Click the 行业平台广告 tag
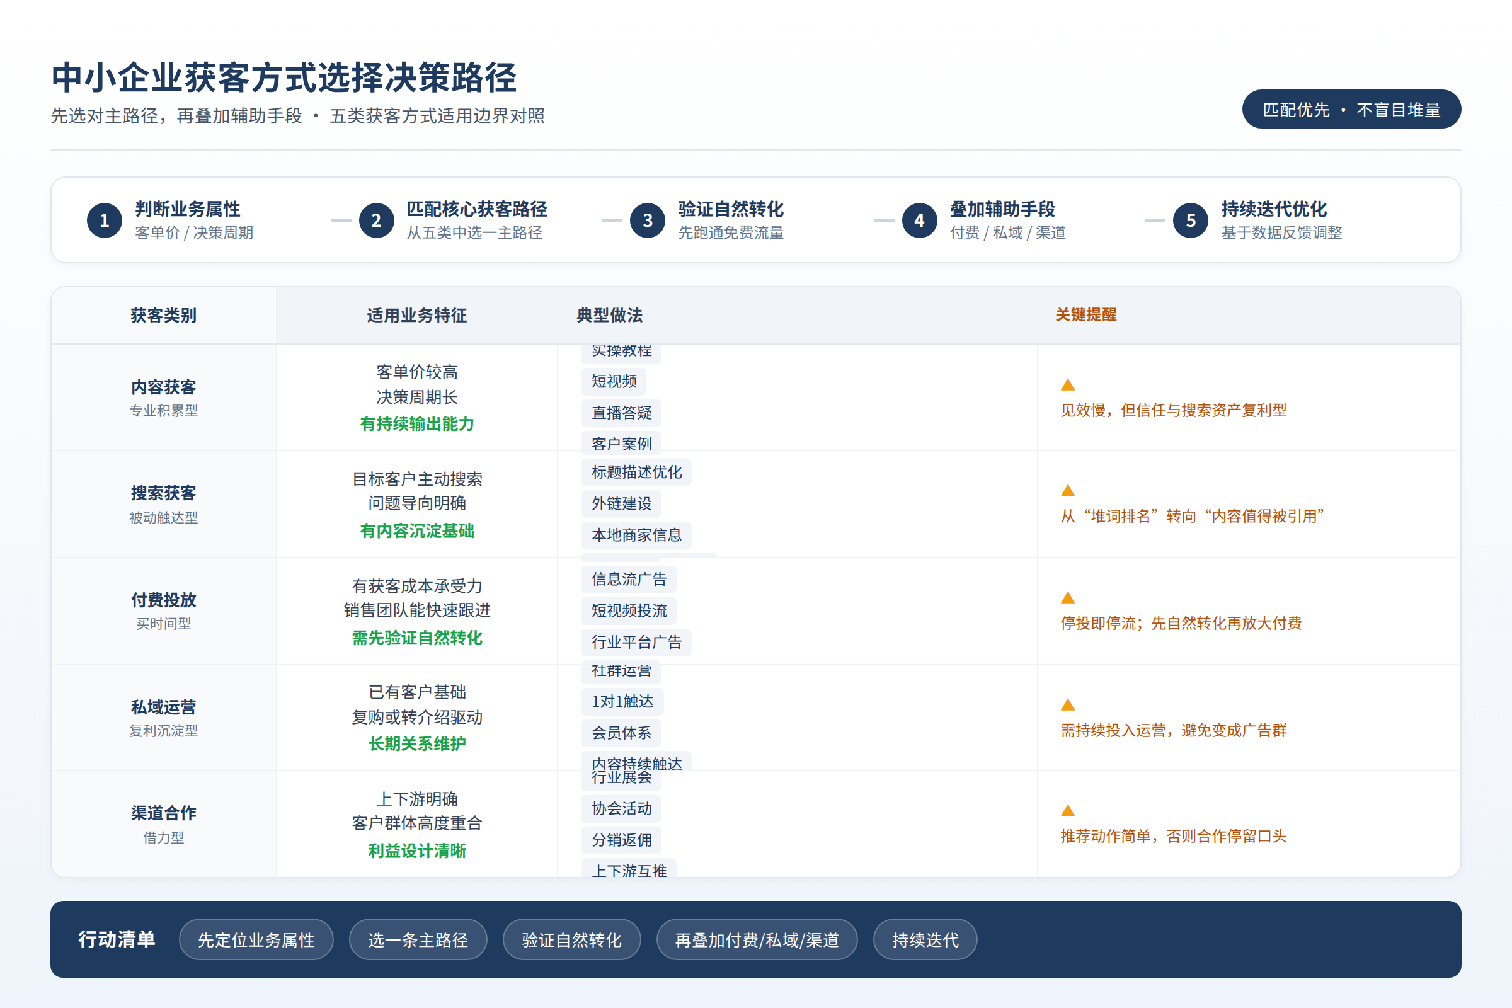1512x1008 pixels. click(x=636, y=642)
